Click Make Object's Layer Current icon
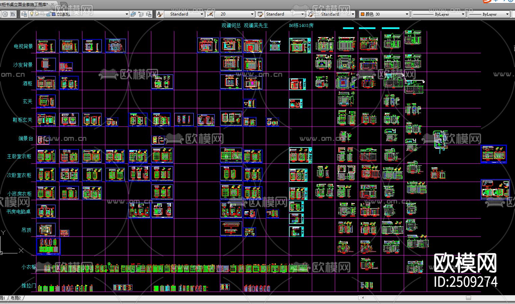The image size is (515, 304). [x=133, y=14]
